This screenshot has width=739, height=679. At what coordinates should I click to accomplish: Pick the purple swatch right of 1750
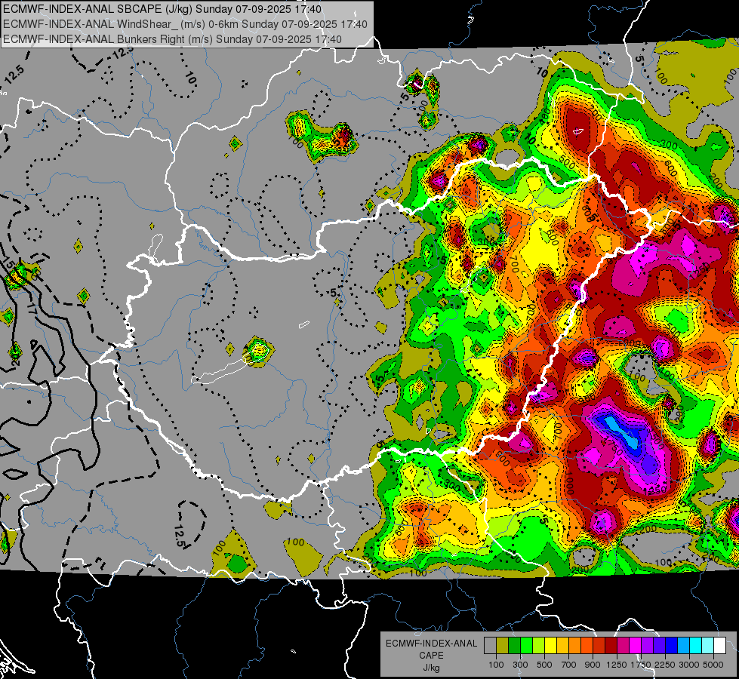point(647,645)
